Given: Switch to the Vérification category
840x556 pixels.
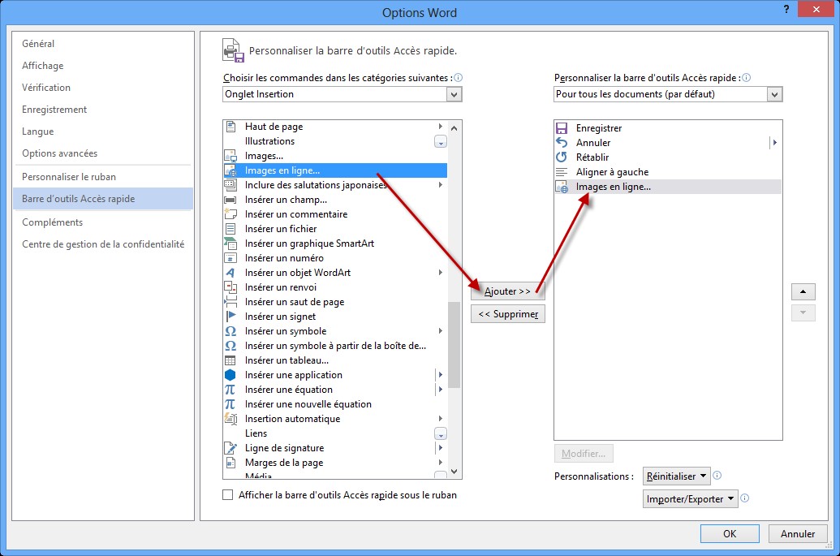Looking at the screenshot, I should (x=46, y=88).
